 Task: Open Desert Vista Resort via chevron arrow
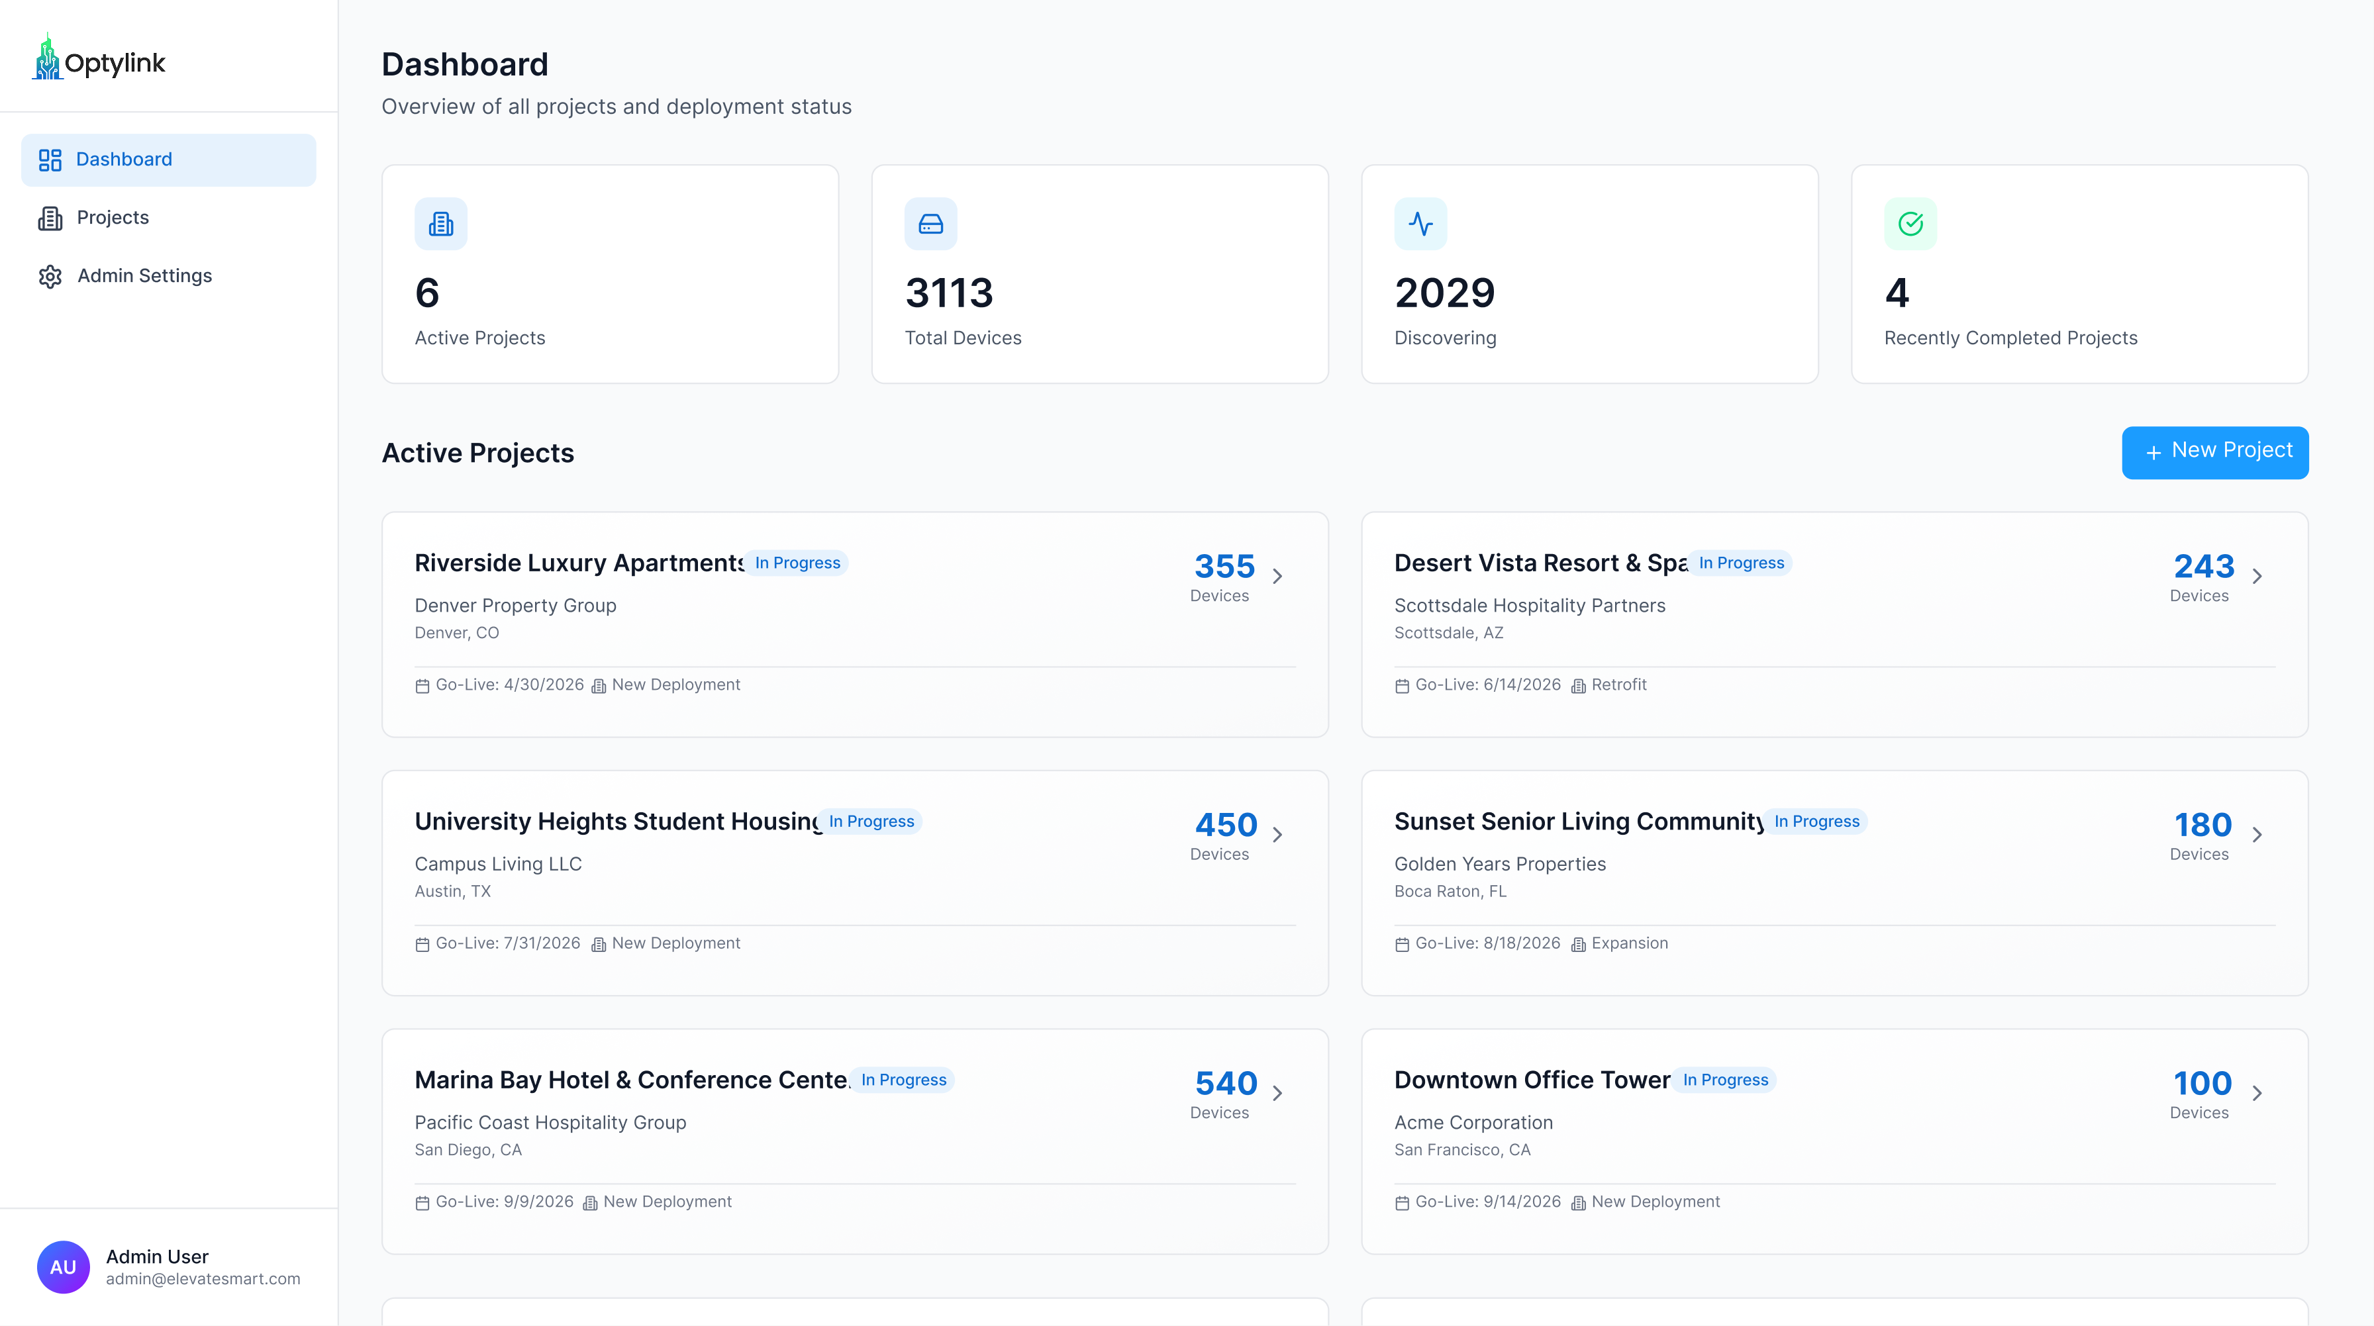pyautogui.click(x=2257, y=576)
